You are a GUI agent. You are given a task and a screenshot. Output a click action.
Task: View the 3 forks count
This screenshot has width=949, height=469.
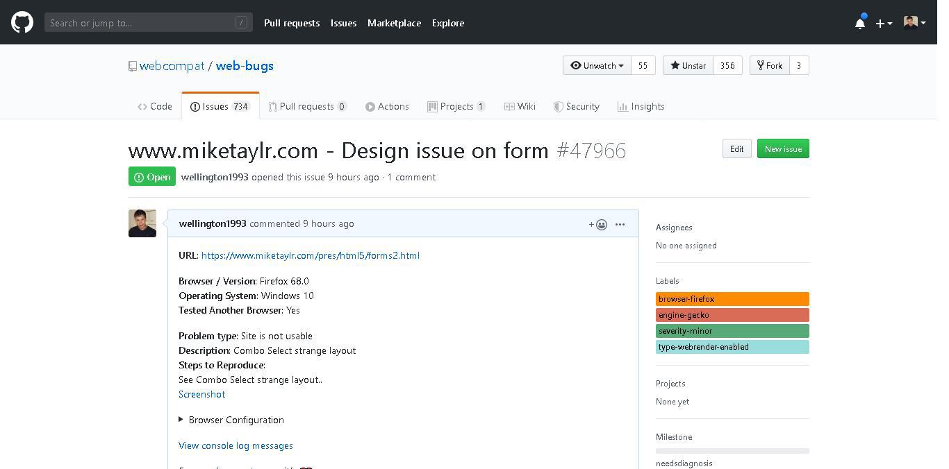(799, 65)
